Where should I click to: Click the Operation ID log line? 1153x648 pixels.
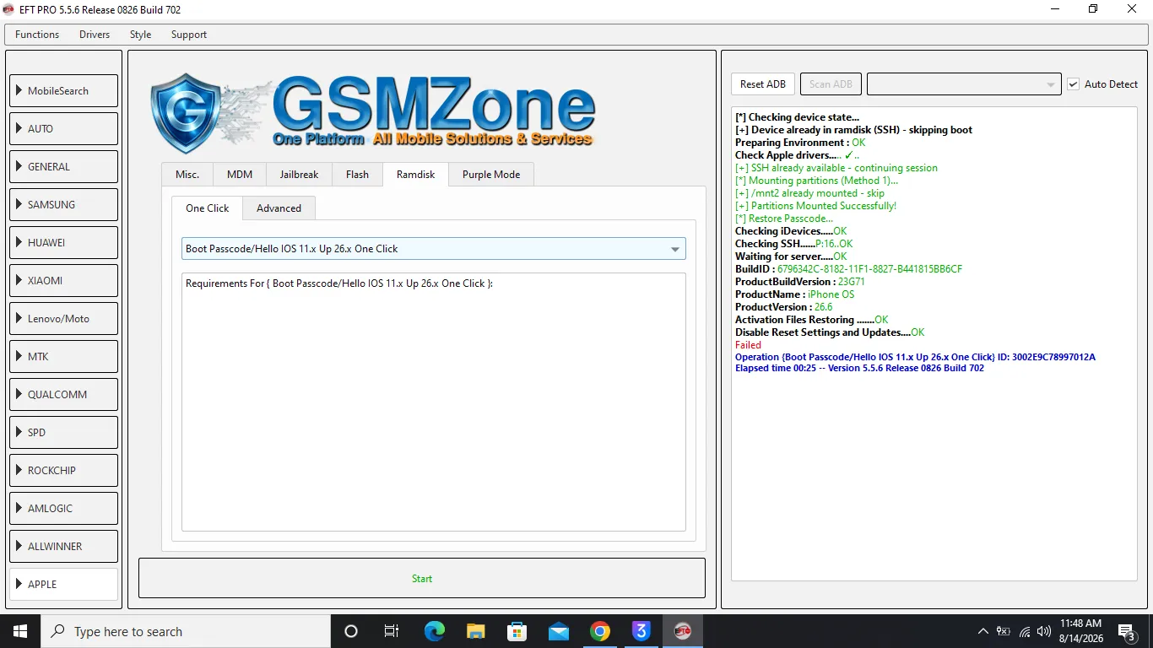coord(915,357)
